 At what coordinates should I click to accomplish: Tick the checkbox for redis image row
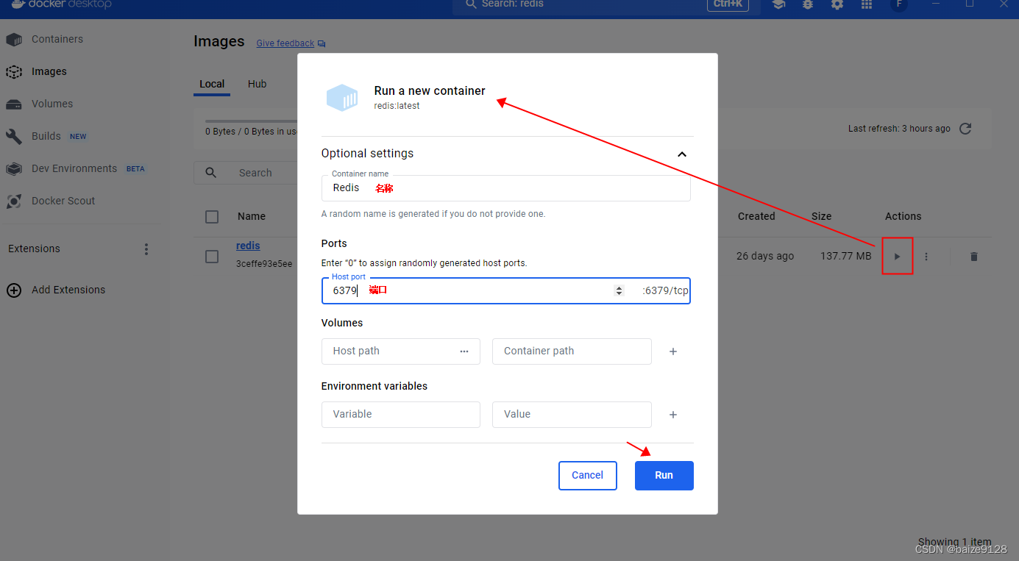(x=212, y=257)
